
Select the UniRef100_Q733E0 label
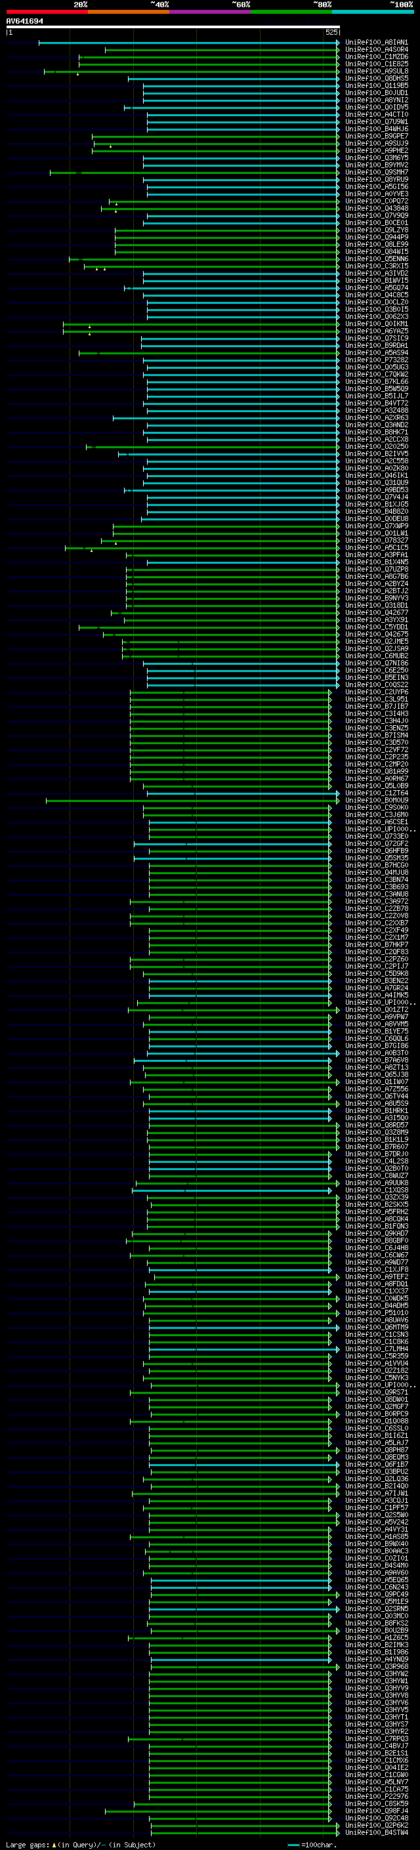pyautogui.click(x=376, y=836)
